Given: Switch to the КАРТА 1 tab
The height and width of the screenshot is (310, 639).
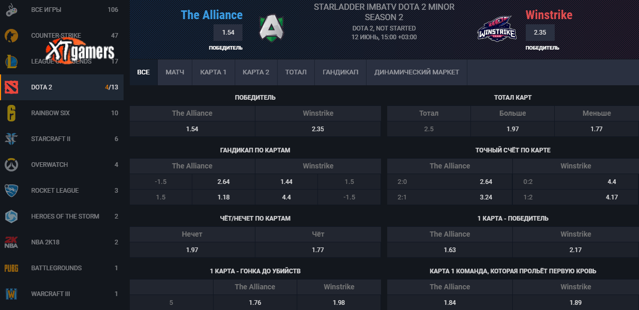Looking at the screenshot, I should (x=214, y=72).
